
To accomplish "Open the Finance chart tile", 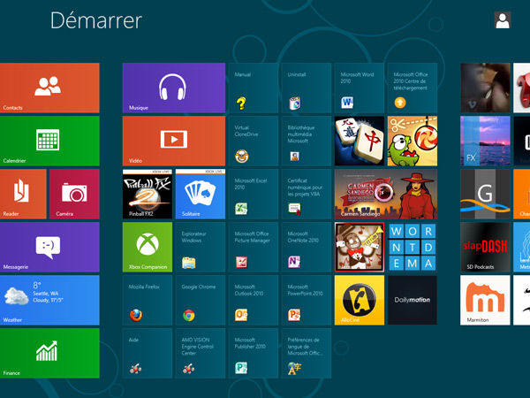I will pos(49,353).
